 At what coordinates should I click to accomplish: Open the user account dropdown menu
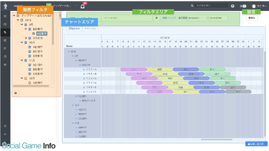259,6
